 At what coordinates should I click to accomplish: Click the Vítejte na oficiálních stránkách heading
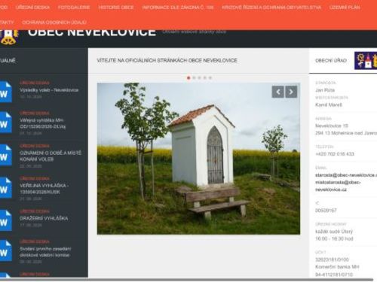click(167, 60)
